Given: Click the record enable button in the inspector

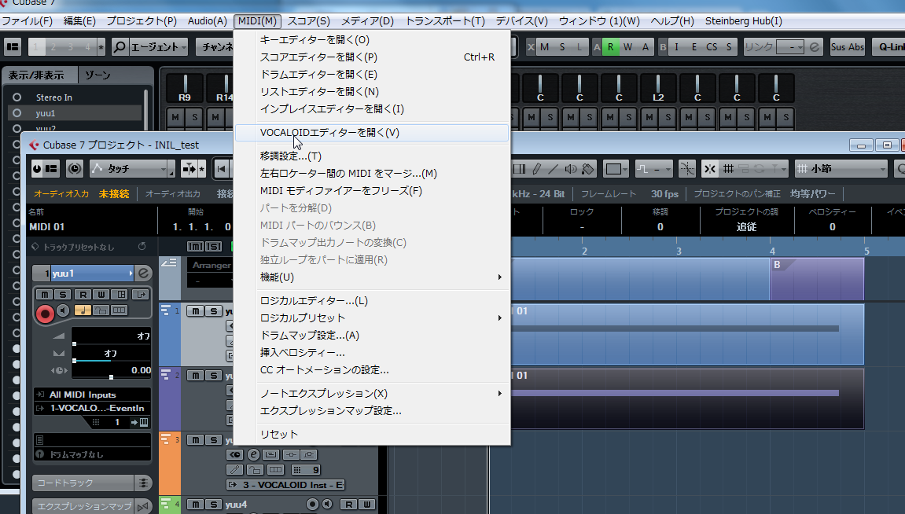Looking at the screenshot, I should [45, 314].
